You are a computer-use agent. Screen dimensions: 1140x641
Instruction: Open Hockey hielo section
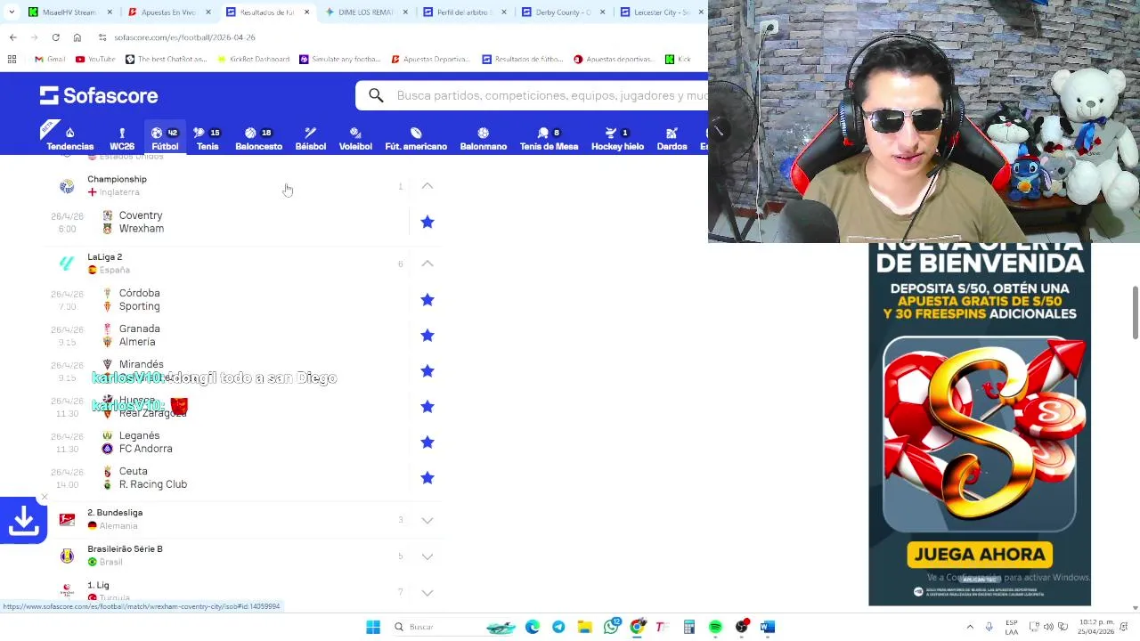(x=617, y=139)
